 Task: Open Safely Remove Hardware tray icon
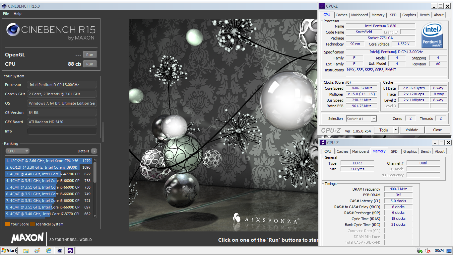point(420,251)
